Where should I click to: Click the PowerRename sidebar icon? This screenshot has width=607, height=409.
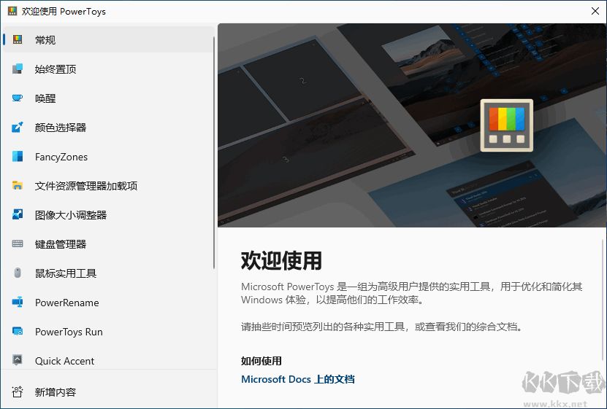18,303
